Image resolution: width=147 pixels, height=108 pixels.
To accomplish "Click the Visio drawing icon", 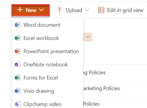I will pyautogui.click(x=18, y=91).
